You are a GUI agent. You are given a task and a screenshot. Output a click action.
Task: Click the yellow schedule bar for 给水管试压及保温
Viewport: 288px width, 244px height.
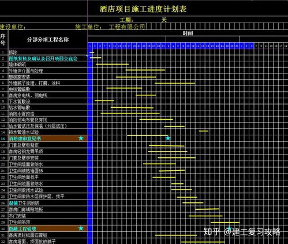174,127
